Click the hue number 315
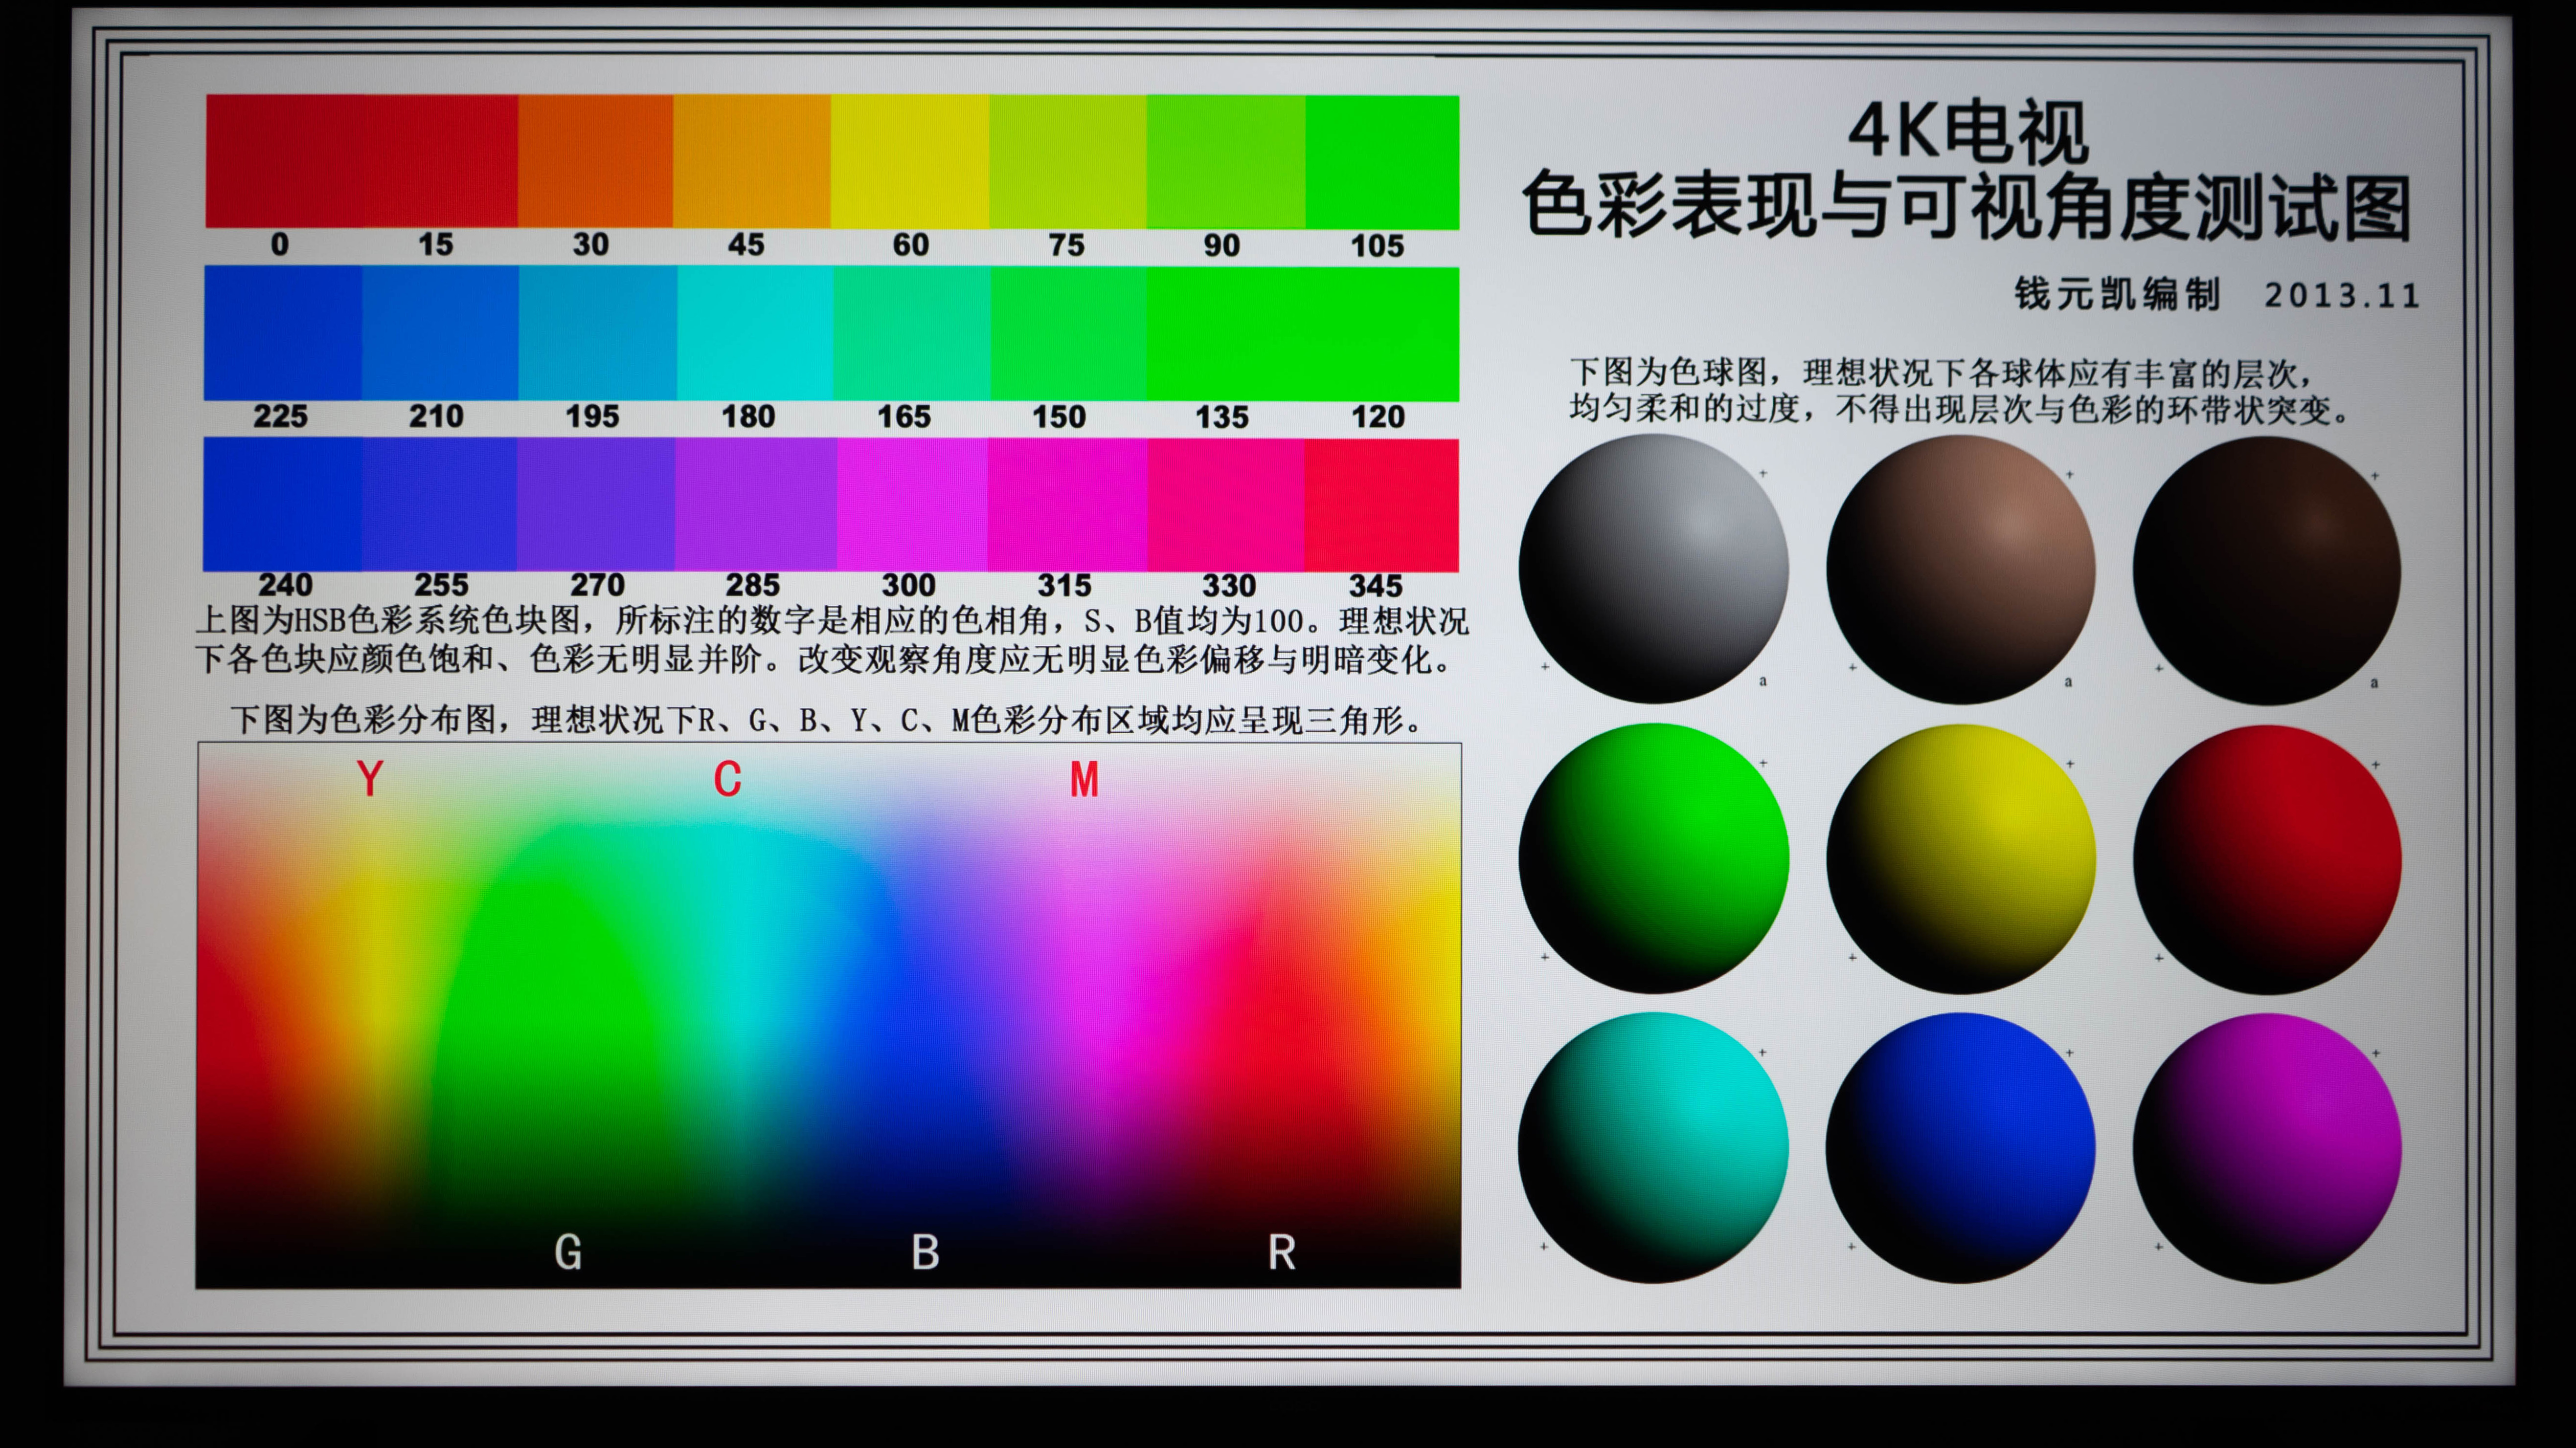 (1064, 586)
